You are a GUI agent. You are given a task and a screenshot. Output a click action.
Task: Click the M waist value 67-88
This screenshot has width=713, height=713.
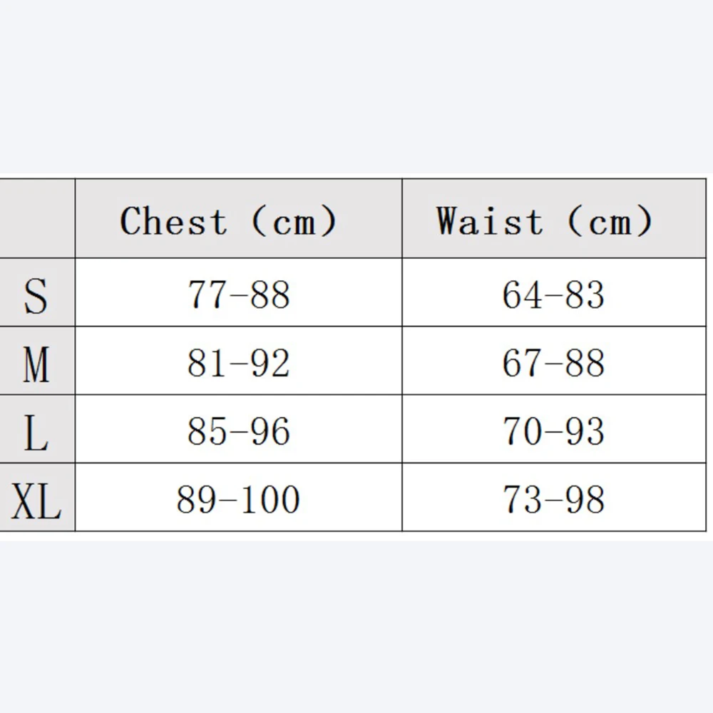[553, 363]
